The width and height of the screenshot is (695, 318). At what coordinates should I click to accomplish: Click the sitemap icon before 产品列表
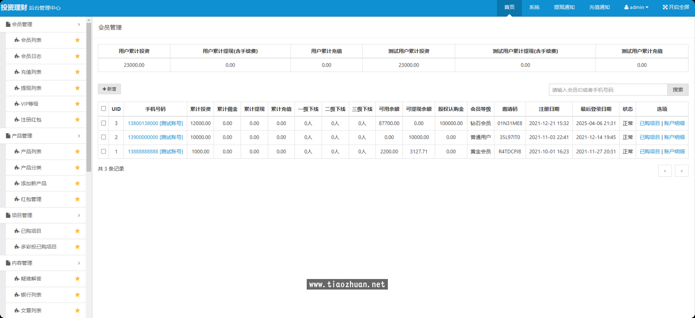(x=17, y=151)
